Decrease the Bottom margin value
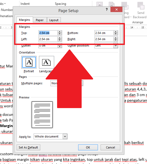The height and width of the screenshot is (164, 147). click(x=116, y=34)
